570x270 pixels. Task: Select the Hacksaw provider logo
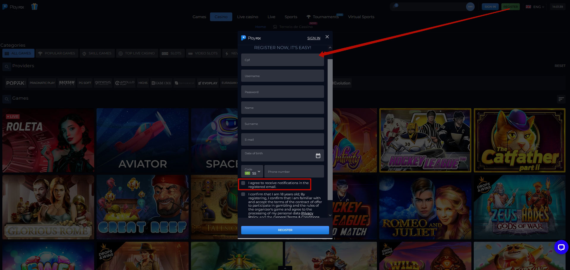[67, 83]
